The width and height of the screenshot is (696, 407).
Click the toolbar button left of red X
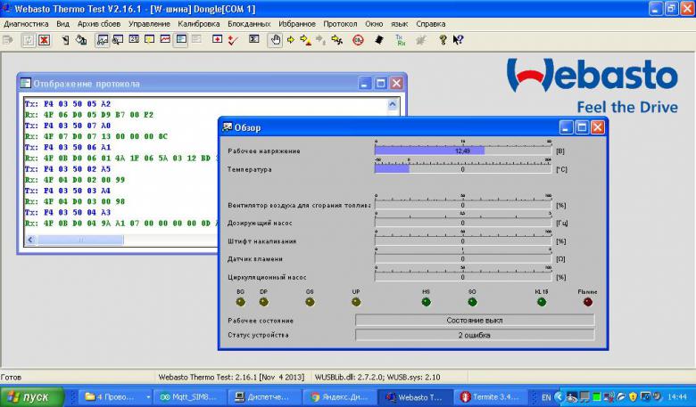tap(29, 40)
